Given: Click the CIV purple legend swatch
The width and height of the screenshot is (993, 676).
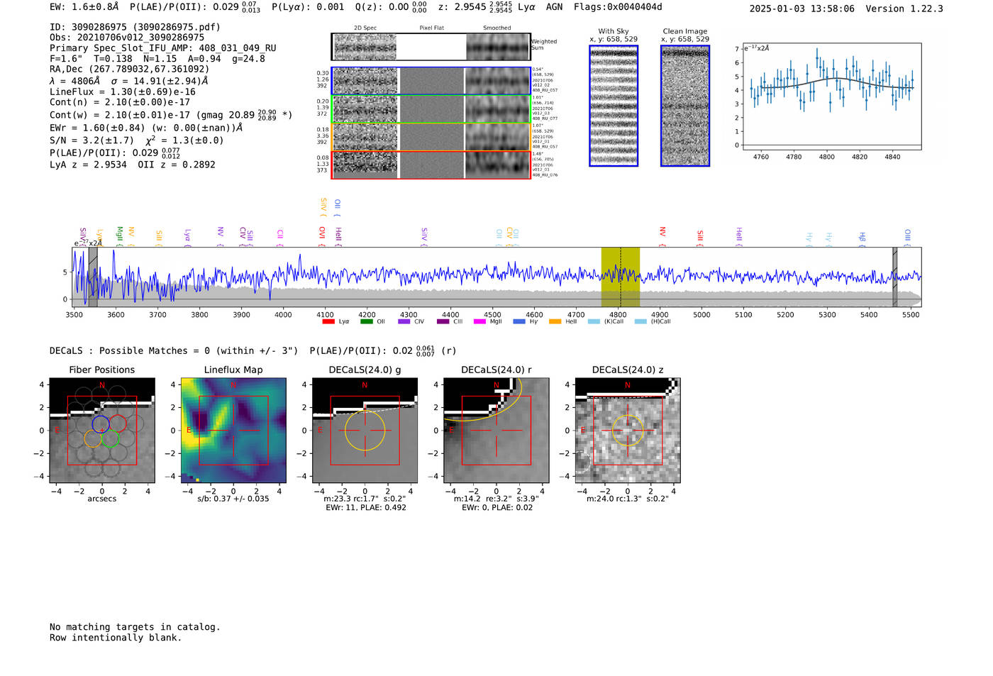Looking at the screenshot, I should [404, 322].
